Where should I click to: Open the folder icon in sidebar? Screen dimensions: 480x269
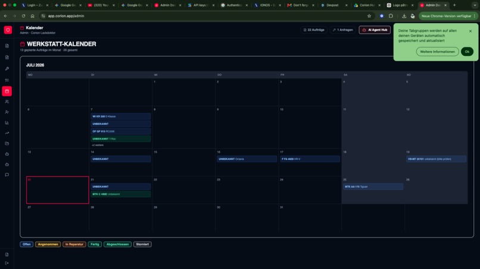pyautogui.click(x=7, y=144)
